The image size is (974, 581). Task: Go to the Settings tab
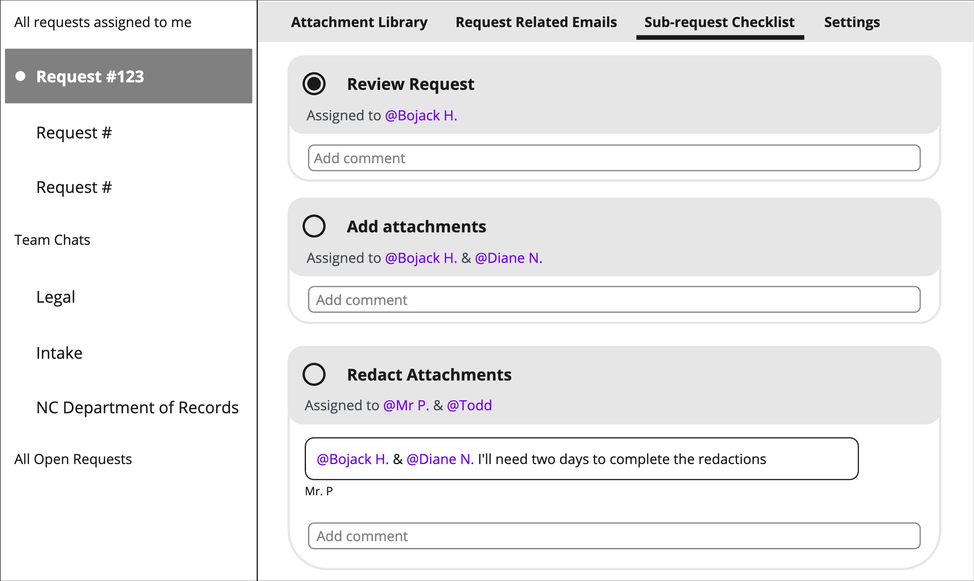[852, 22]
